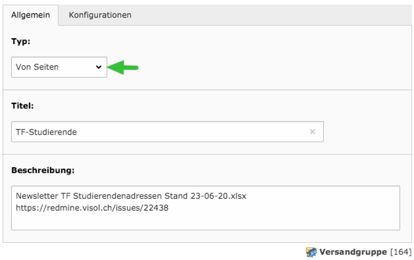414x260 pixels.
Task: Click the TF-Studierende text in title
Action: 46,132
